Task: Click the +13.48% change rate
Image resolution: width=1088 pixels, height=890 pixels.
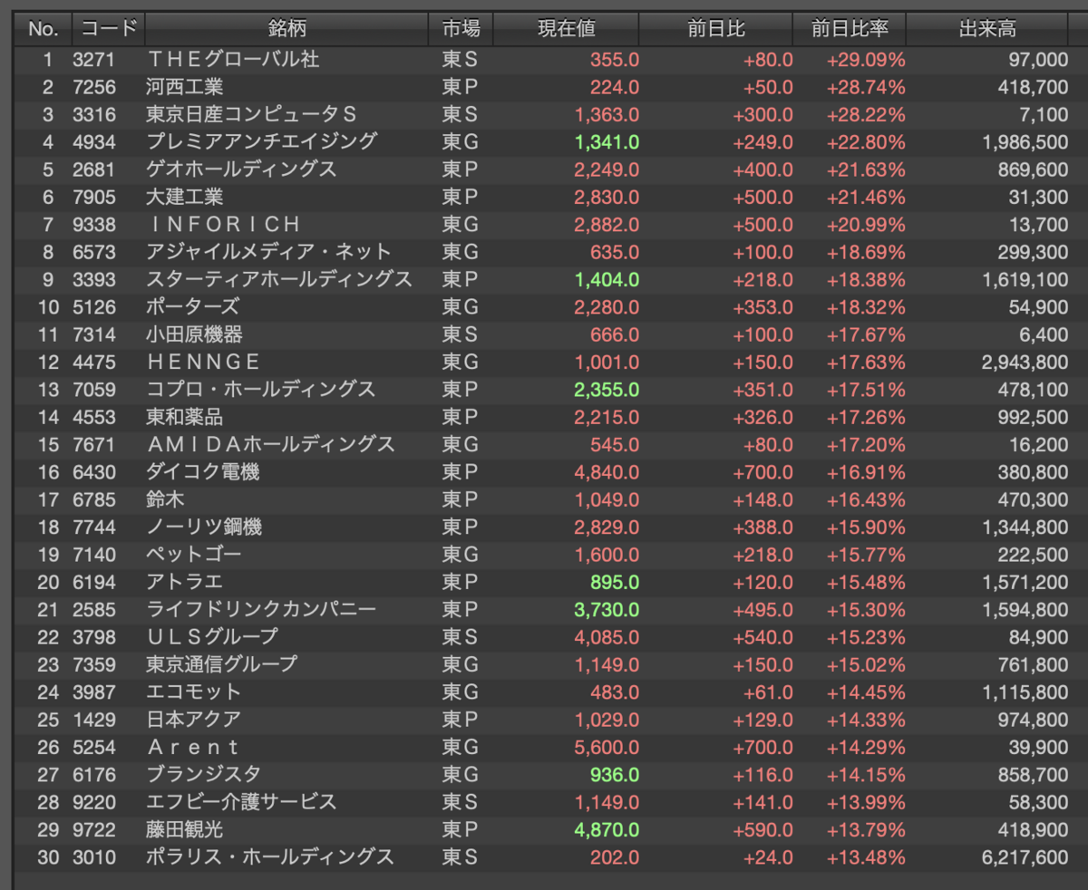Action: (x=866, y=857)
